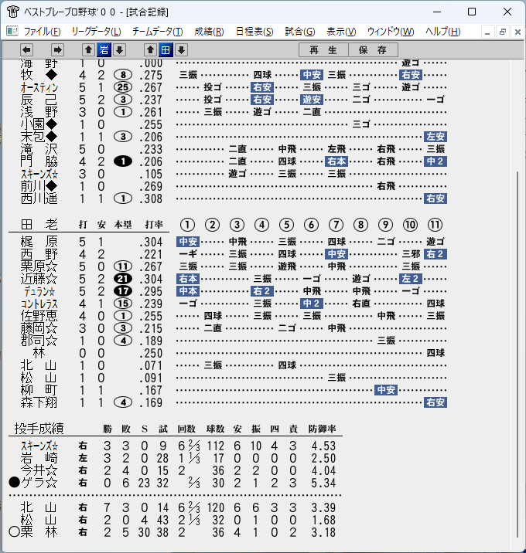
Task: Click up arrow beside the 岩 team icon
Action: [x=88, y=50]
